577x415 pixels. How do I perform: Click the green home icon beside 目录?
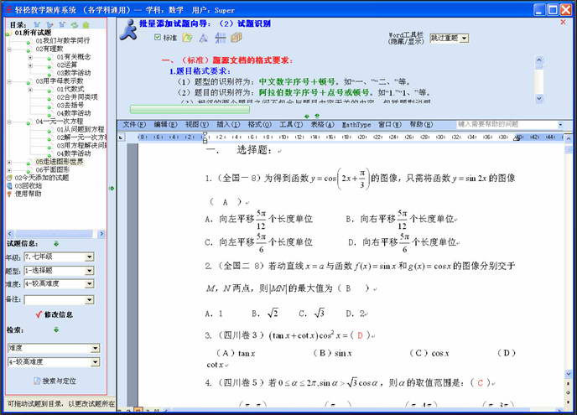point(86,24)
